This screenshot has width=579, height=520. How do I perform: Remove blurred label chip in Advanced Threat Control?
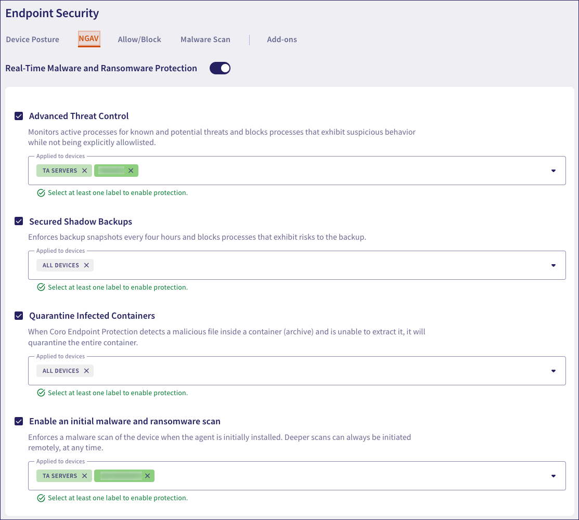point(131,171)
